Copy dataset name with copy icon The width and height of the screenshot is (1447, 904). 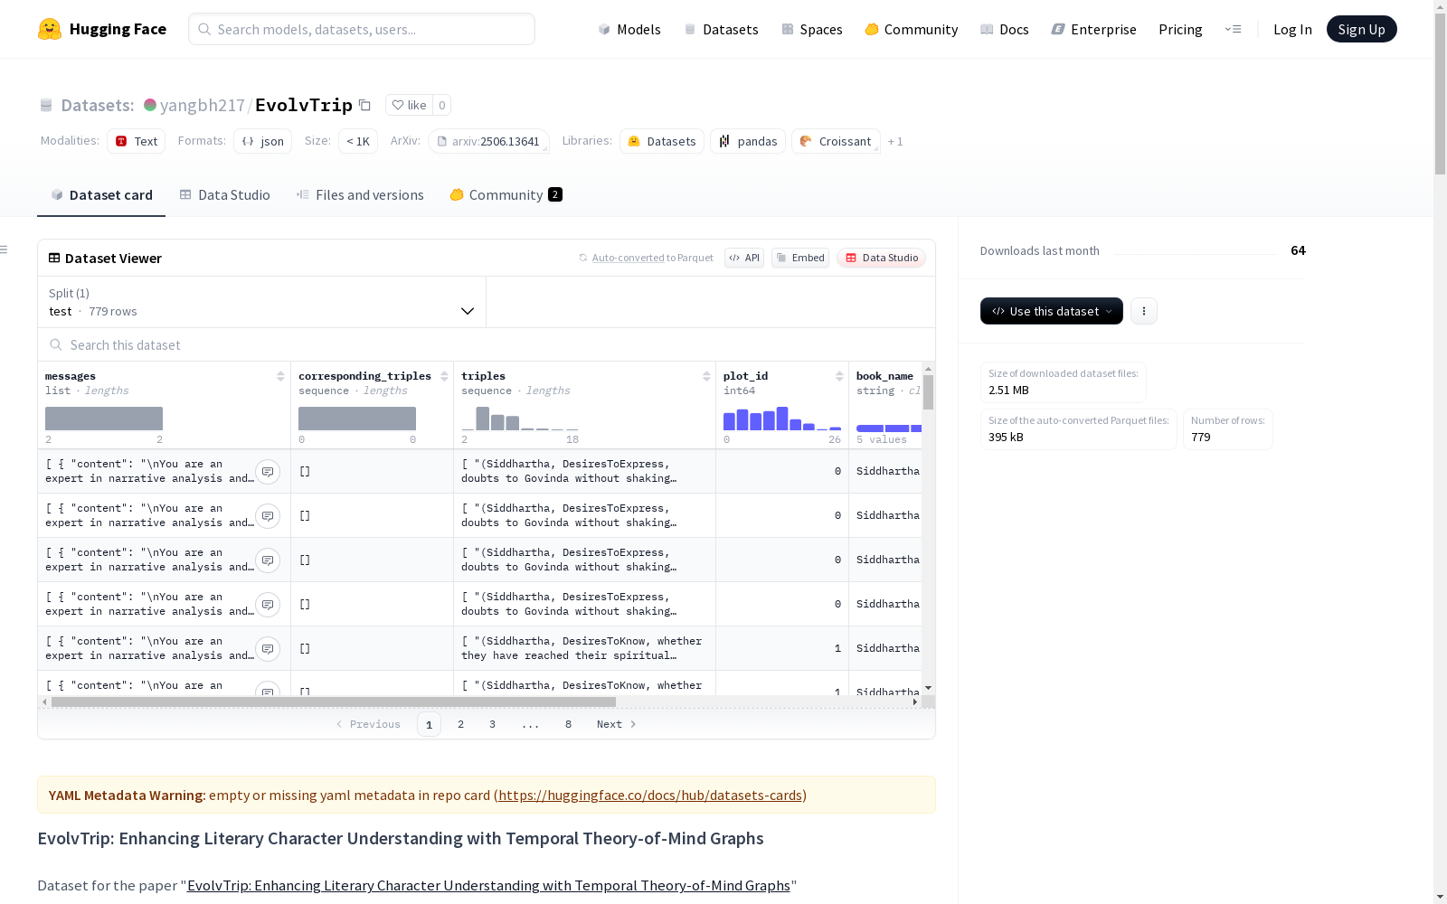coord(364,105)
